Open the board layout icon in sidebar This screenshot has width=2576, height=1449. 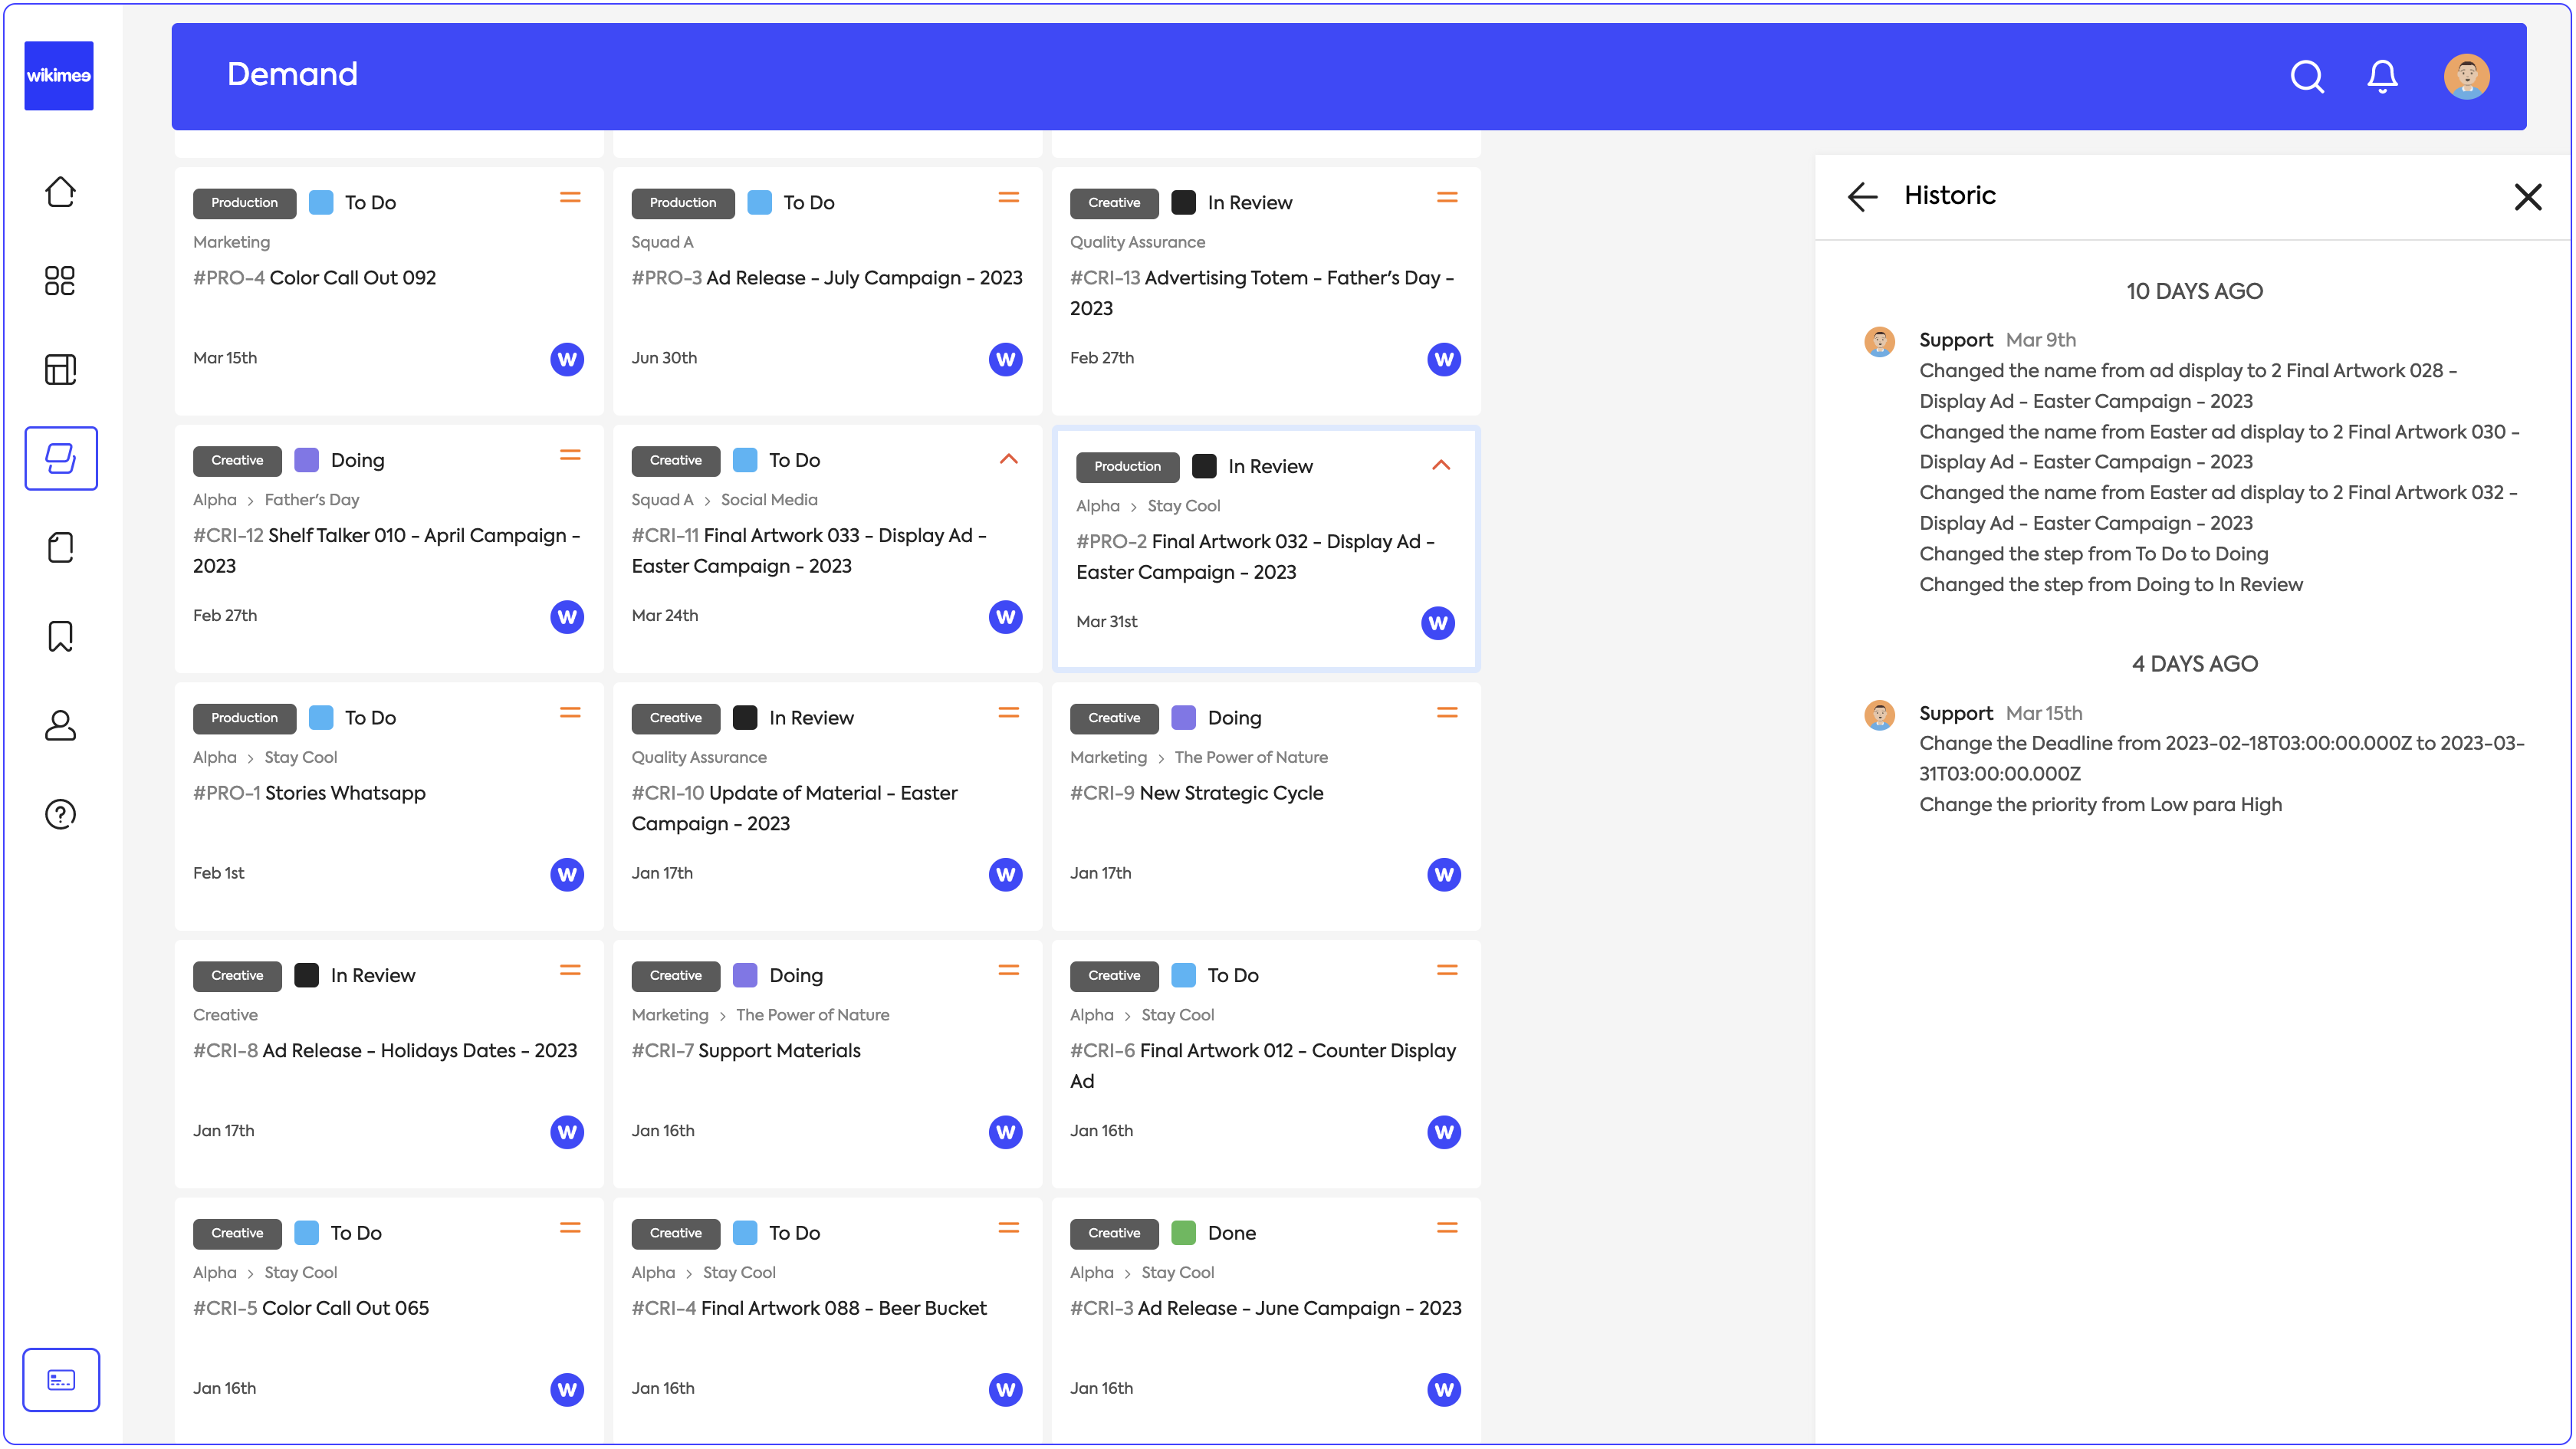pos(60,369)
